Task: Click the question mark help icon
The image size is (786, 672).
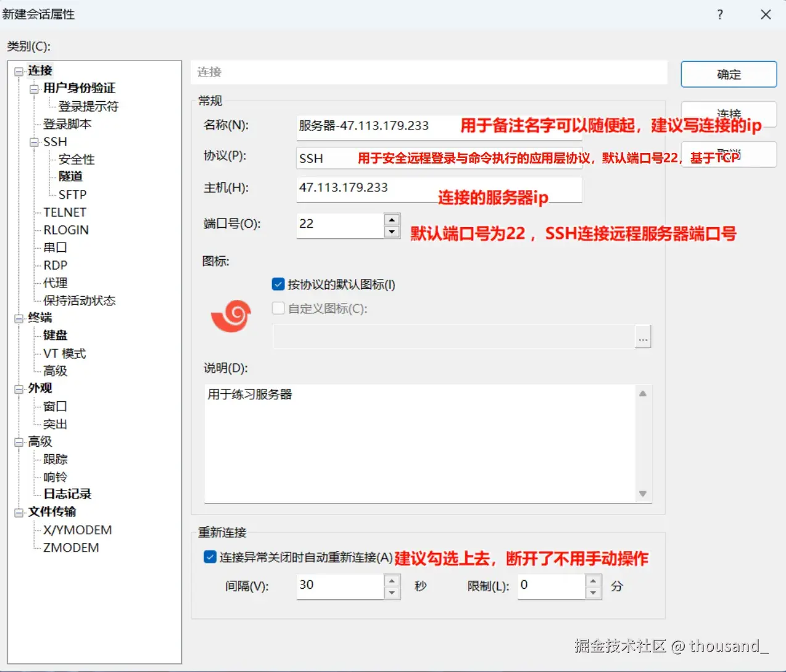Action: point(720,15)
